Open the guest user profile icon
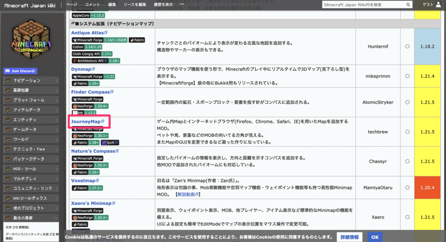The image size is (446, 242). [x=438, y=4]
